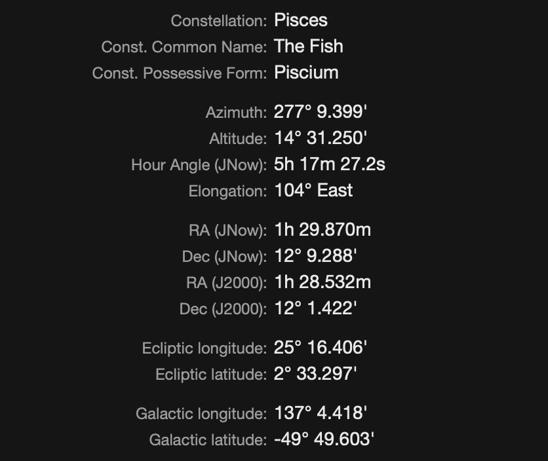
Task: Click the Constellation value "Pisces"
Action: [301, 20]
